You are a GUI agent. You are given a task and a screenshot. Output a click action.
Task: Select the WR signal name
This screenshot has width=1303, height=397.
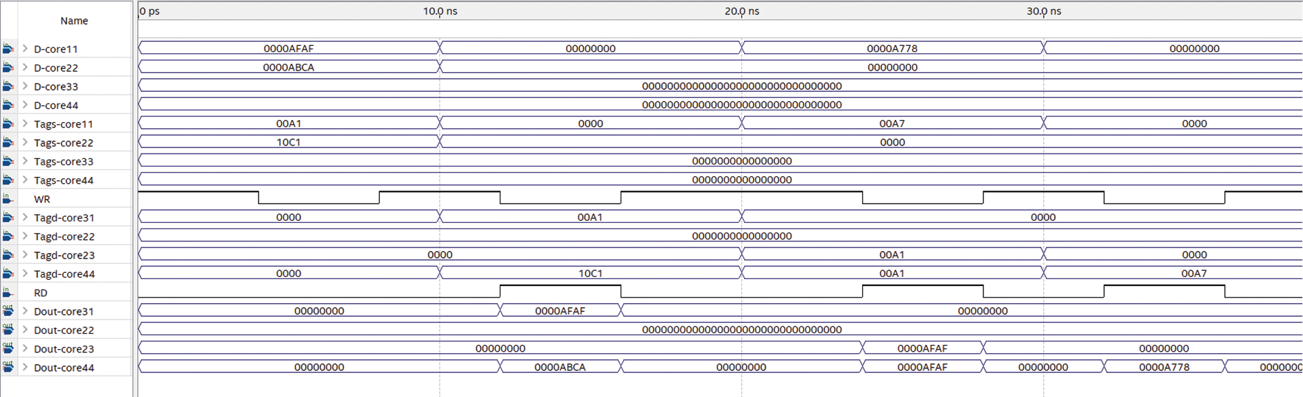click(42, 200)
